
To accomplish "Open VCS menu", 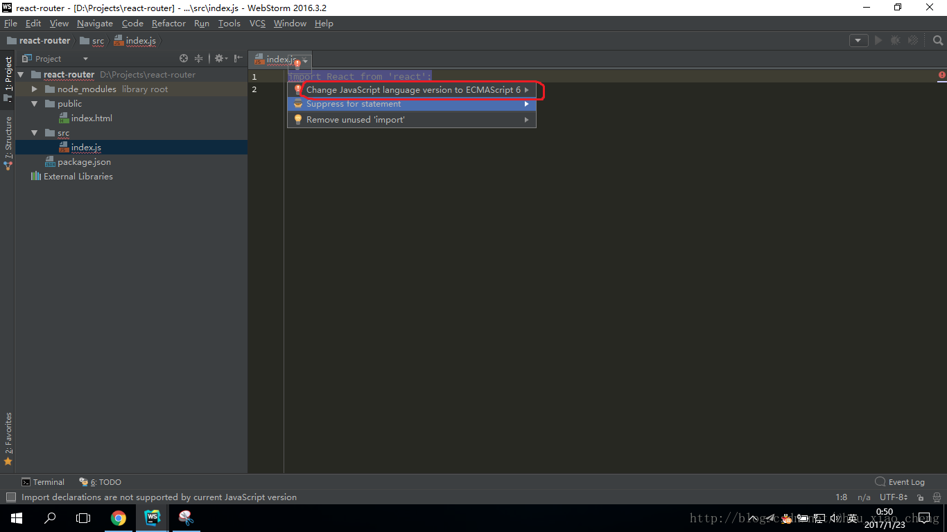I will [x=257, y=24].
